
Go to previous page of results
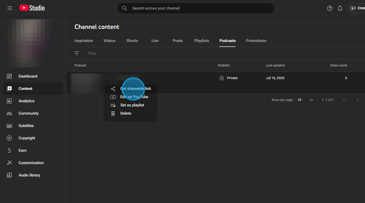(x=357, y=100)
